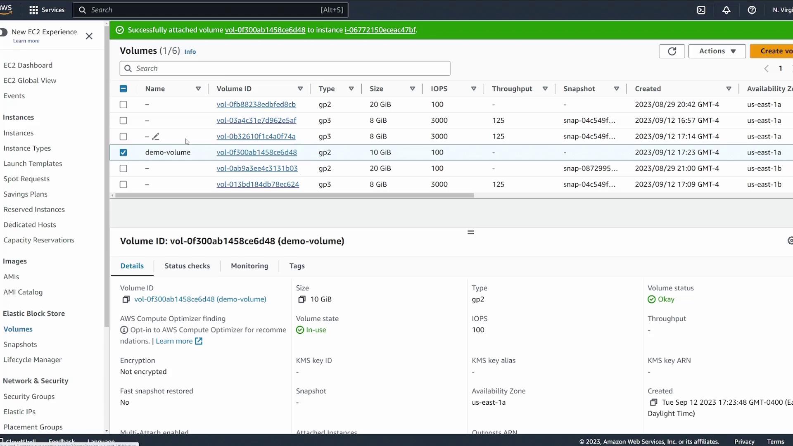Image resolution: width=793 pixels, height=446 pixels.
Task: Copy the Size value 10 GiB icon
Action: (302, 299)
